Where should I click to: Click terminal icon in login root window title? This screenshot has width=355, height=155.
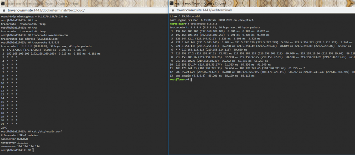(x=171, y=4)
